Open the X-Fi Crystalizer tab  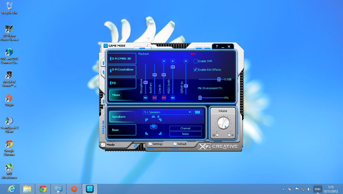pos(122,70)
